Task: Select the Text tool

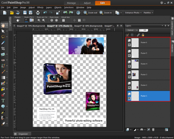Action: (x=3, y=100)
